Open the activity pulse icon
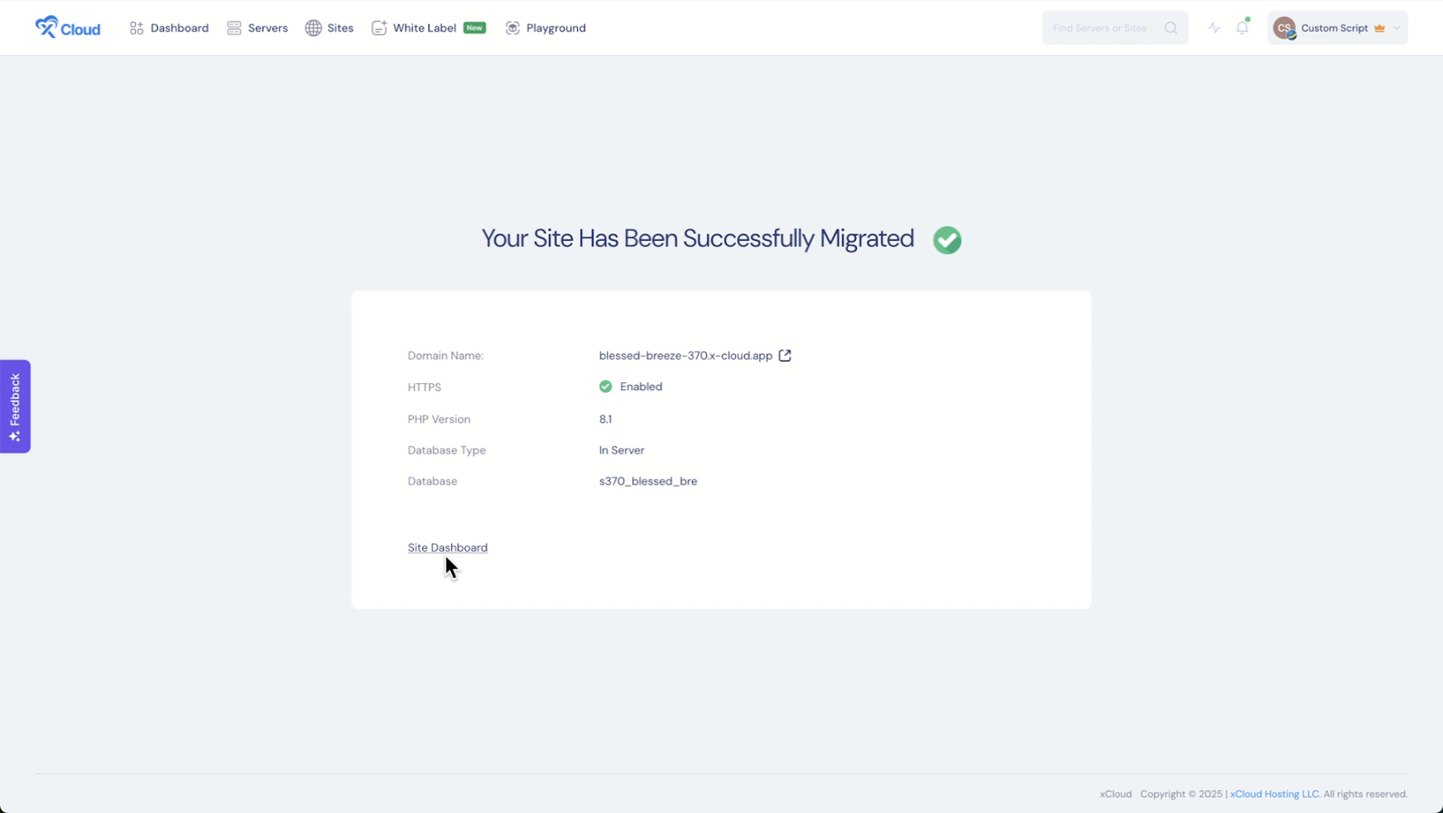Screen dimensions: 1443x813 (1214, 27)
